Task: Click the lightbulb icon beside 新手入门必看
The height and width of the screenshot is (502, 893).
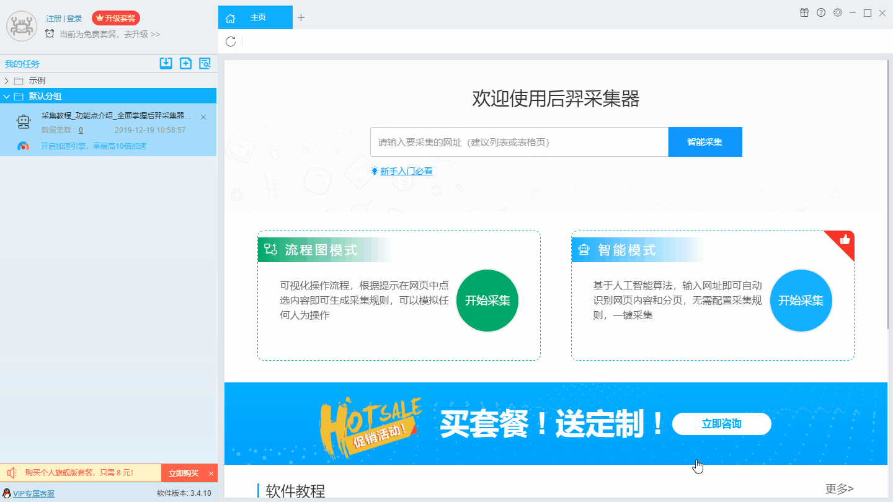Action: pyautogui.click(x=375, y=171)
